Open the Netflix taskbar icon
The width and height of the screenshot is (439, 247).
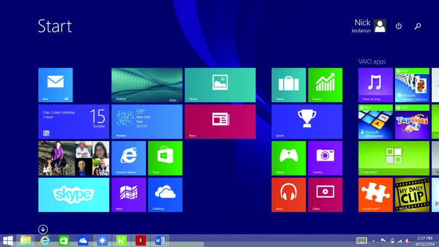coord(141,240)
